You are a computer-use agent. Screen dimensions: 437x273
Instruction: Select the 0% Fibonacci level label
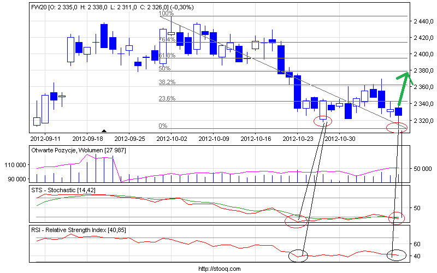(163, 126)
